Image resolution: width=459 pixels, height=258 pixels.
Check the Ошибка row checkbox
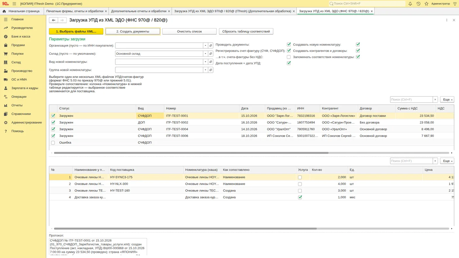point(53,143)
